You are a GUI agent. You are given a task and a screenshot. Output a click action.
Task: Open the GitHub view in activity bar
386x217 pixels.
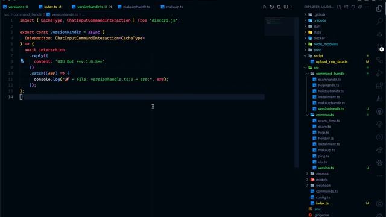click(x=379, y=112)
